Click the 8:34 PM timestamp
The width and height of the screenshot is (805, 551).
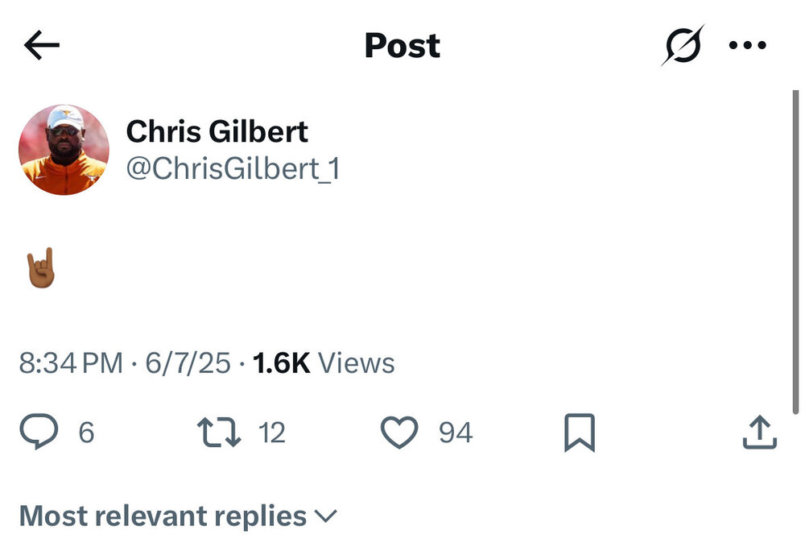coord(71,363)
